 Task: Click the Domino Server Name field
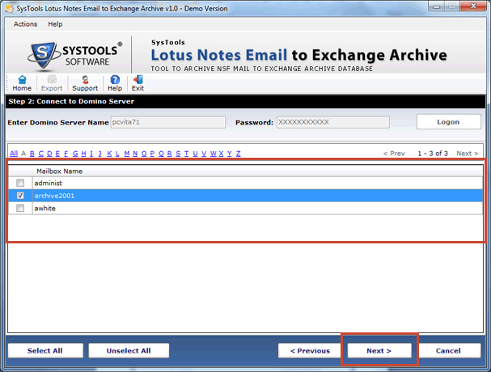[x=167, y=122]
